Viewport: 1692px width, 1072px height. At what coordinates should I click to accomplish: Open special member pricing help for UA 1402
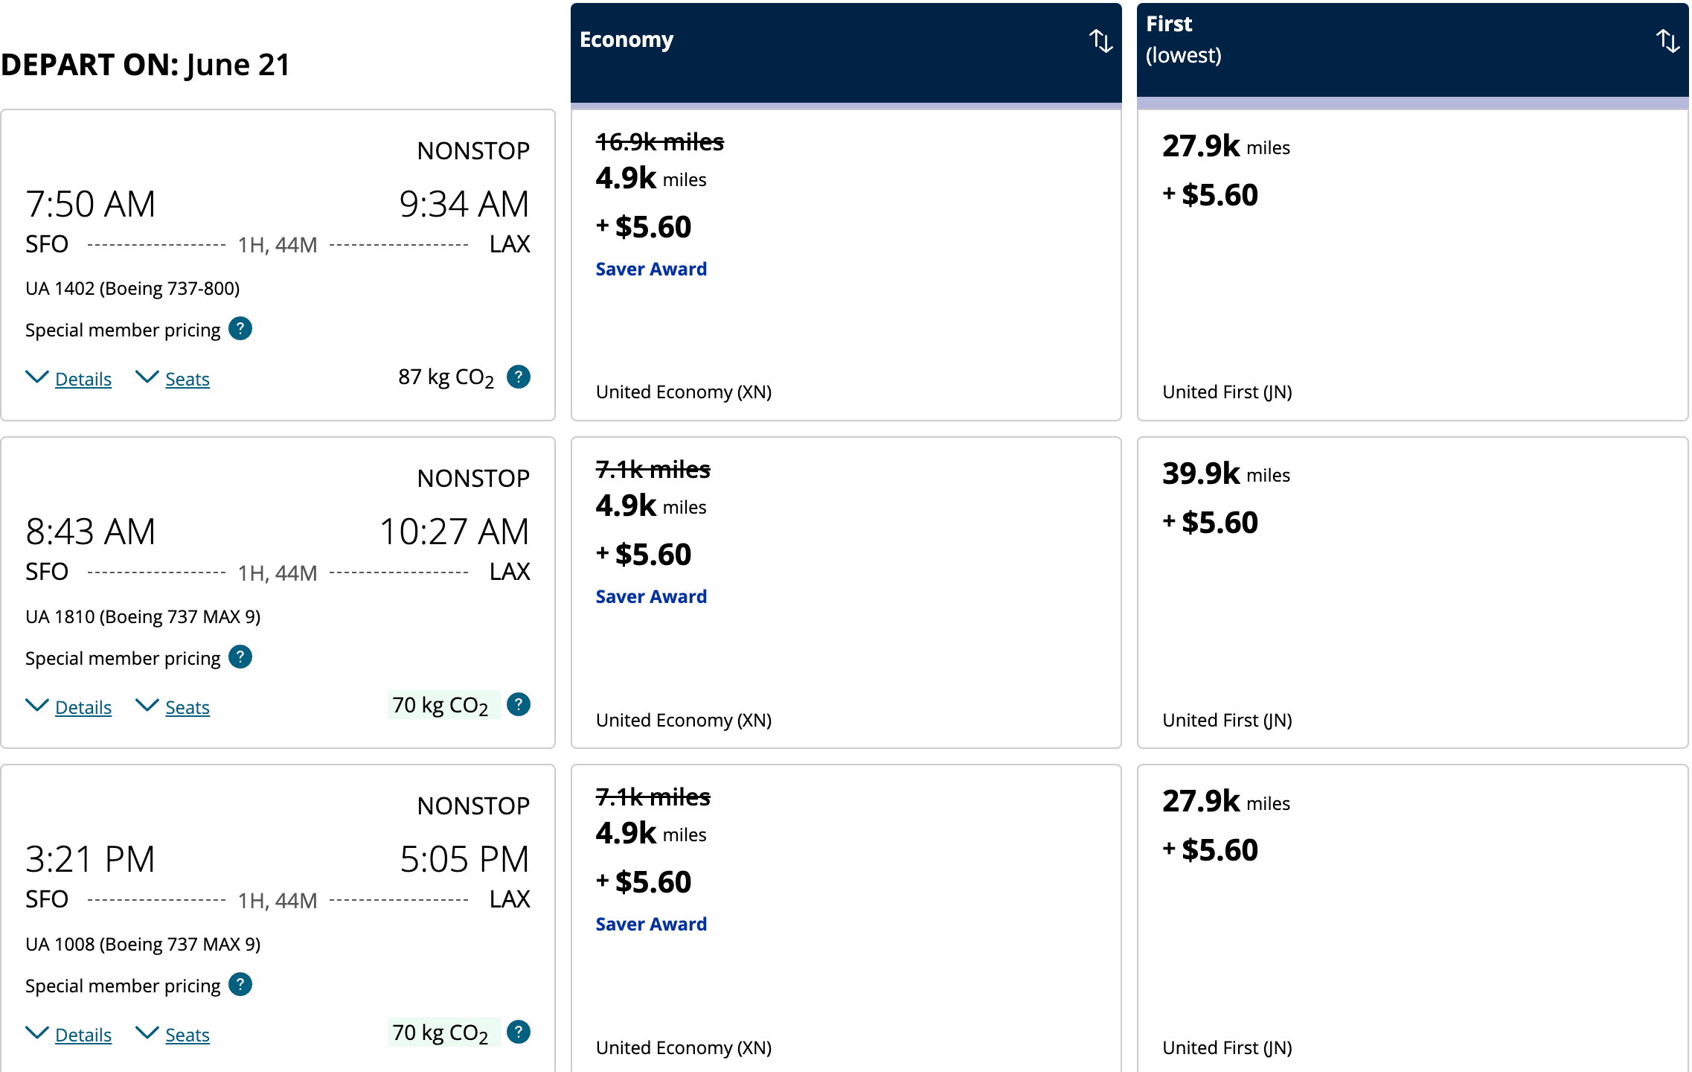[240, 328]
